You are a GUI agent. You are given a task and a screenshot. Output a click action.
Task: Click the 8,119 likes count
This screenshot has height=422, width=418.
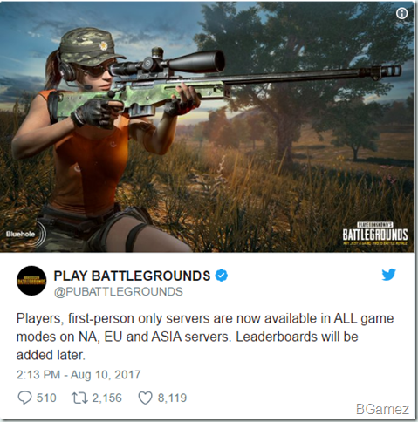click(x=172, y=398)
